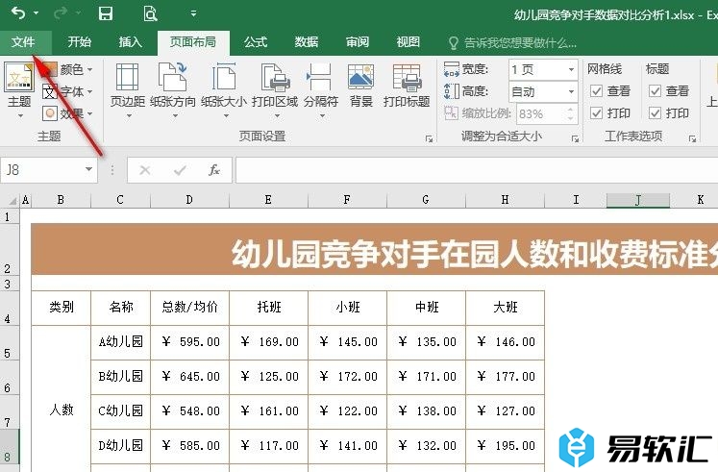This screenshot has height=472, width=718.
Task: Toggle 标题 打印 headings print checkbox
Action: [x=655, y=112]
